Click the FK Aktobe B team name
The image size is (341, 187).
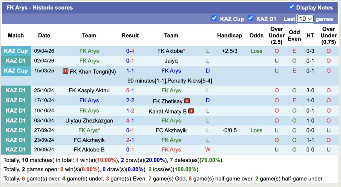(x=89, y=150)
